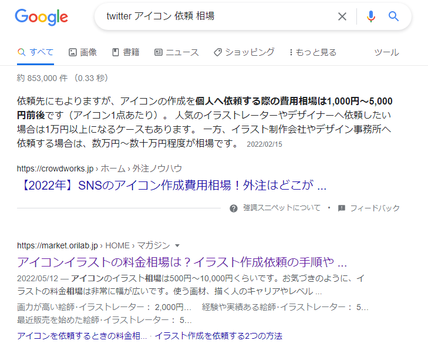Open アイコンを依頼するときの料金相 sitelink
This screenshot has width=428, height=347.
(82, 335)
